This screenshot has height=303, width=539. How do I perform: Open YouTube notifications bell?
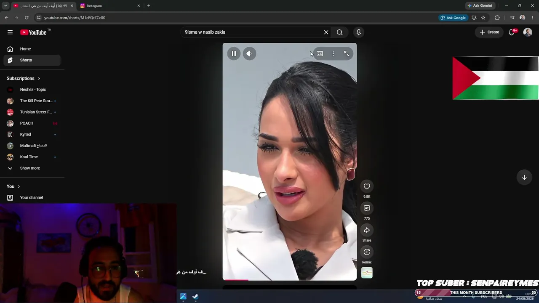512,32
